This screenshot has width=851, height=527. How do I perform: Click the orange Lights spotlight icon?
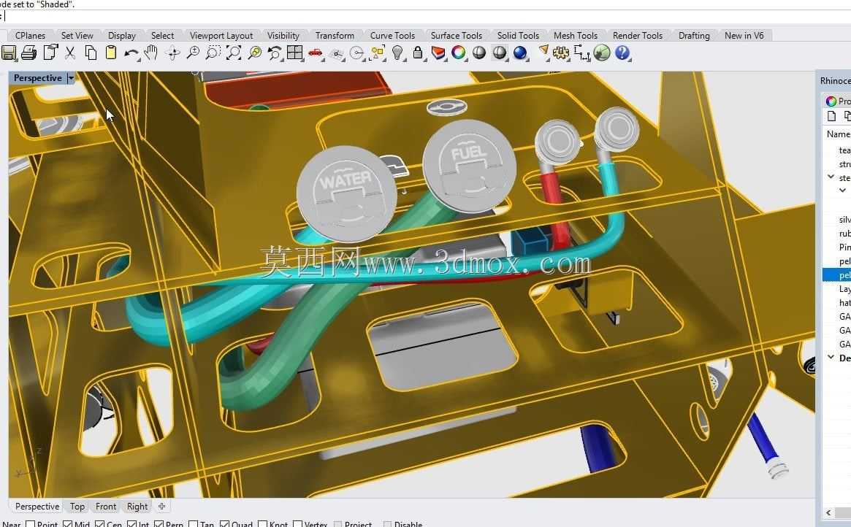coord(543,52)
